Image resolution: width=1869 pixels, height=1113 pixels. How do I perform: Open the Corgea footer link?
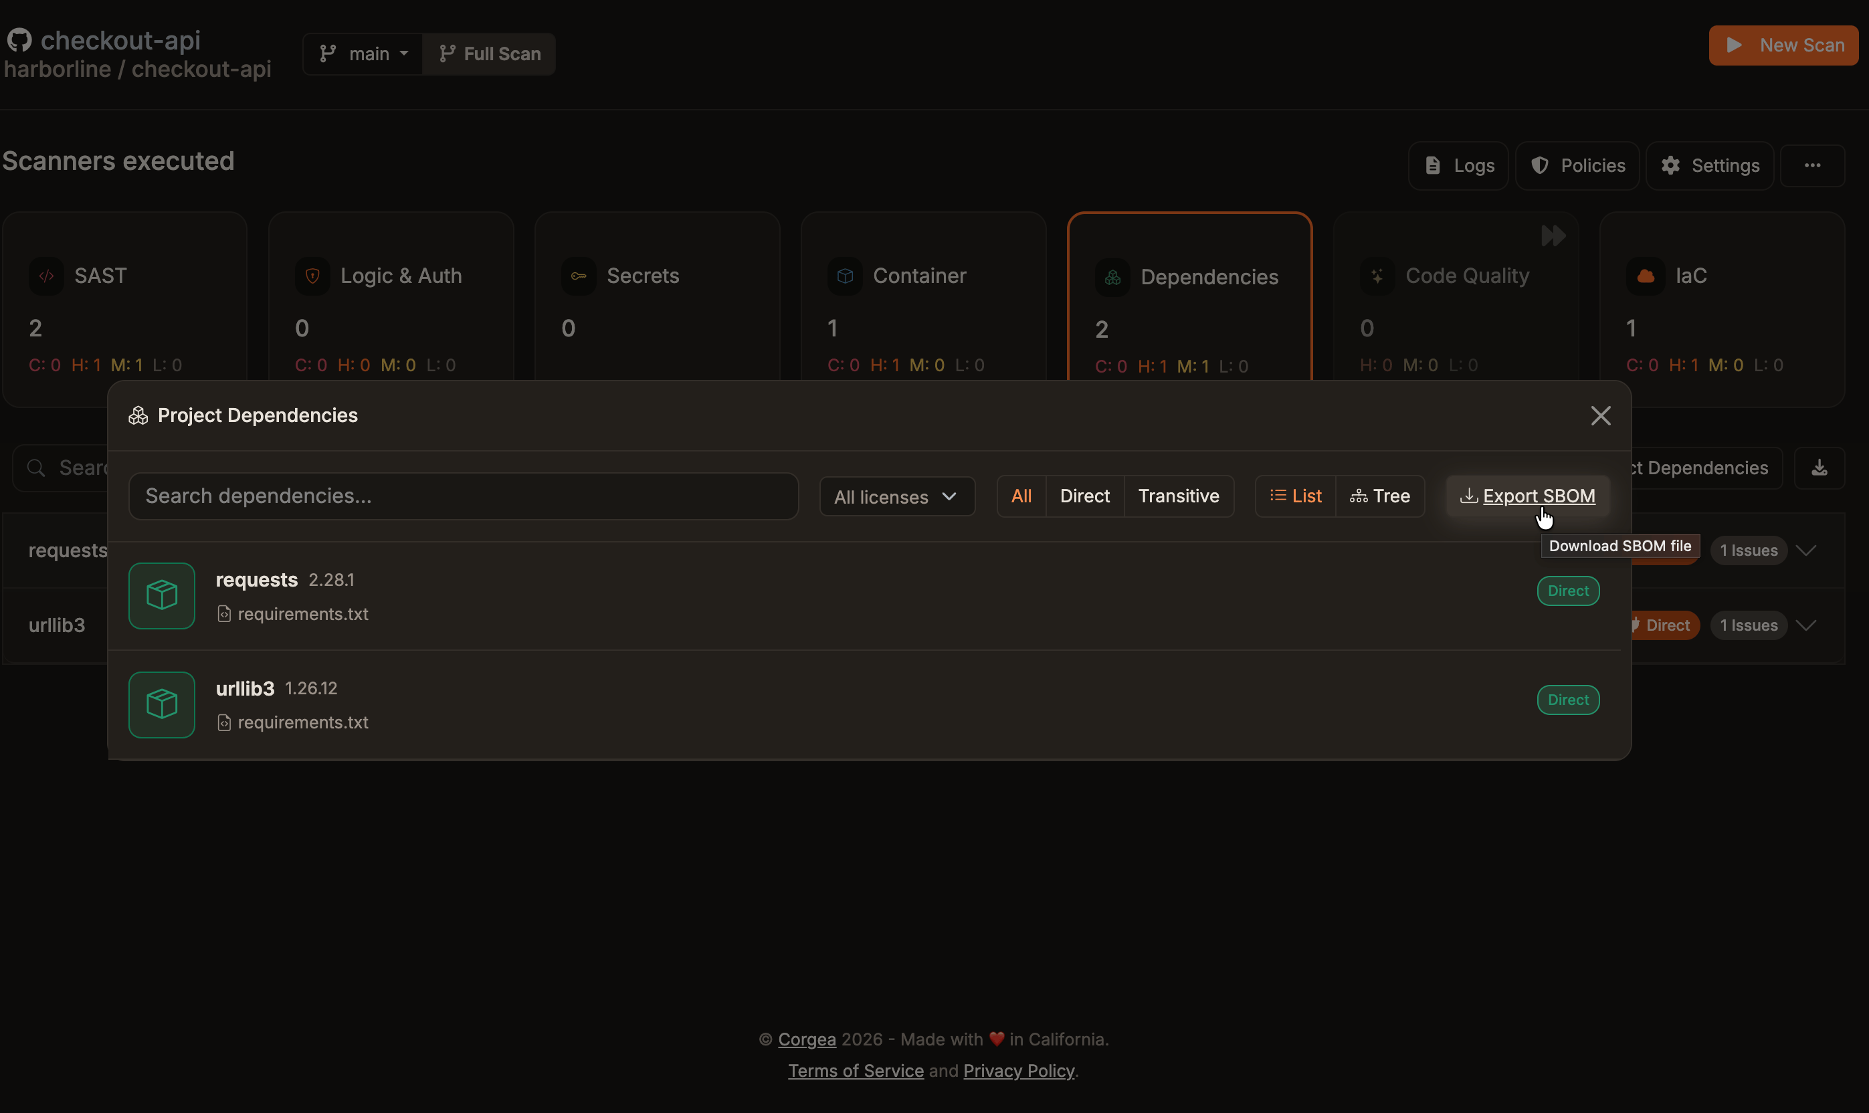tap(807, 1039)
